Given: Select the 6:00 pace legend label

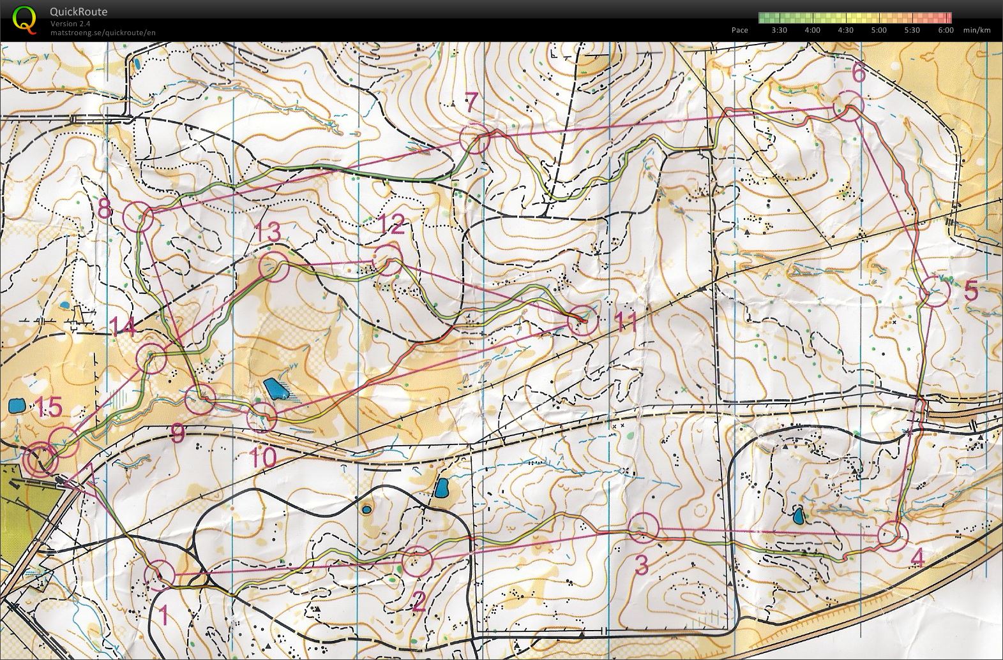Looking at the screenshot, I should 946,30.
